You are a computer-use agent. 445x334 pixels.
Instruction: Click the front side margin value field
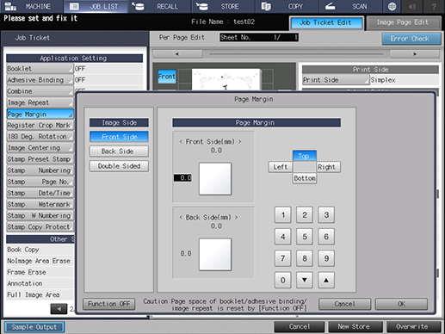tap(182, 178)
